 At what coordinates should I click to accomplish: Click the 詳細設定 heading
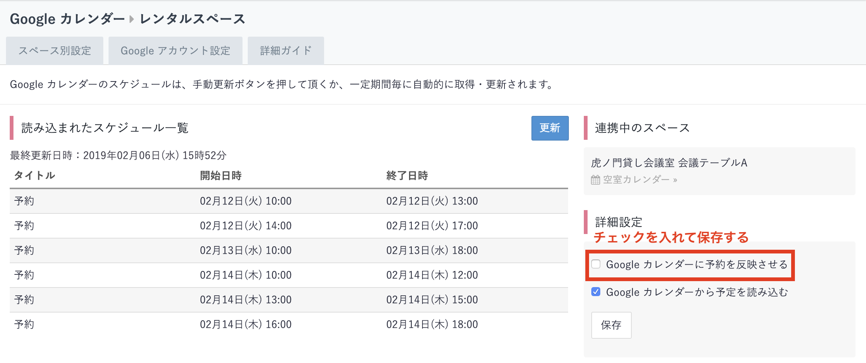(619, 222)
